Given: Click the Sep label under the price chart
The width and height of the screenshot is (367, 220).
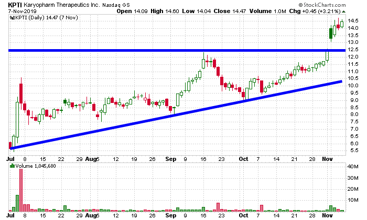Looking at the screenshot, I should coord(170,159).
